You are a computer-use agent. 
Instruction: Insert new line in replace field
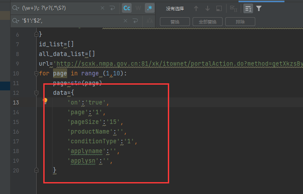click(x=135, y=21)
